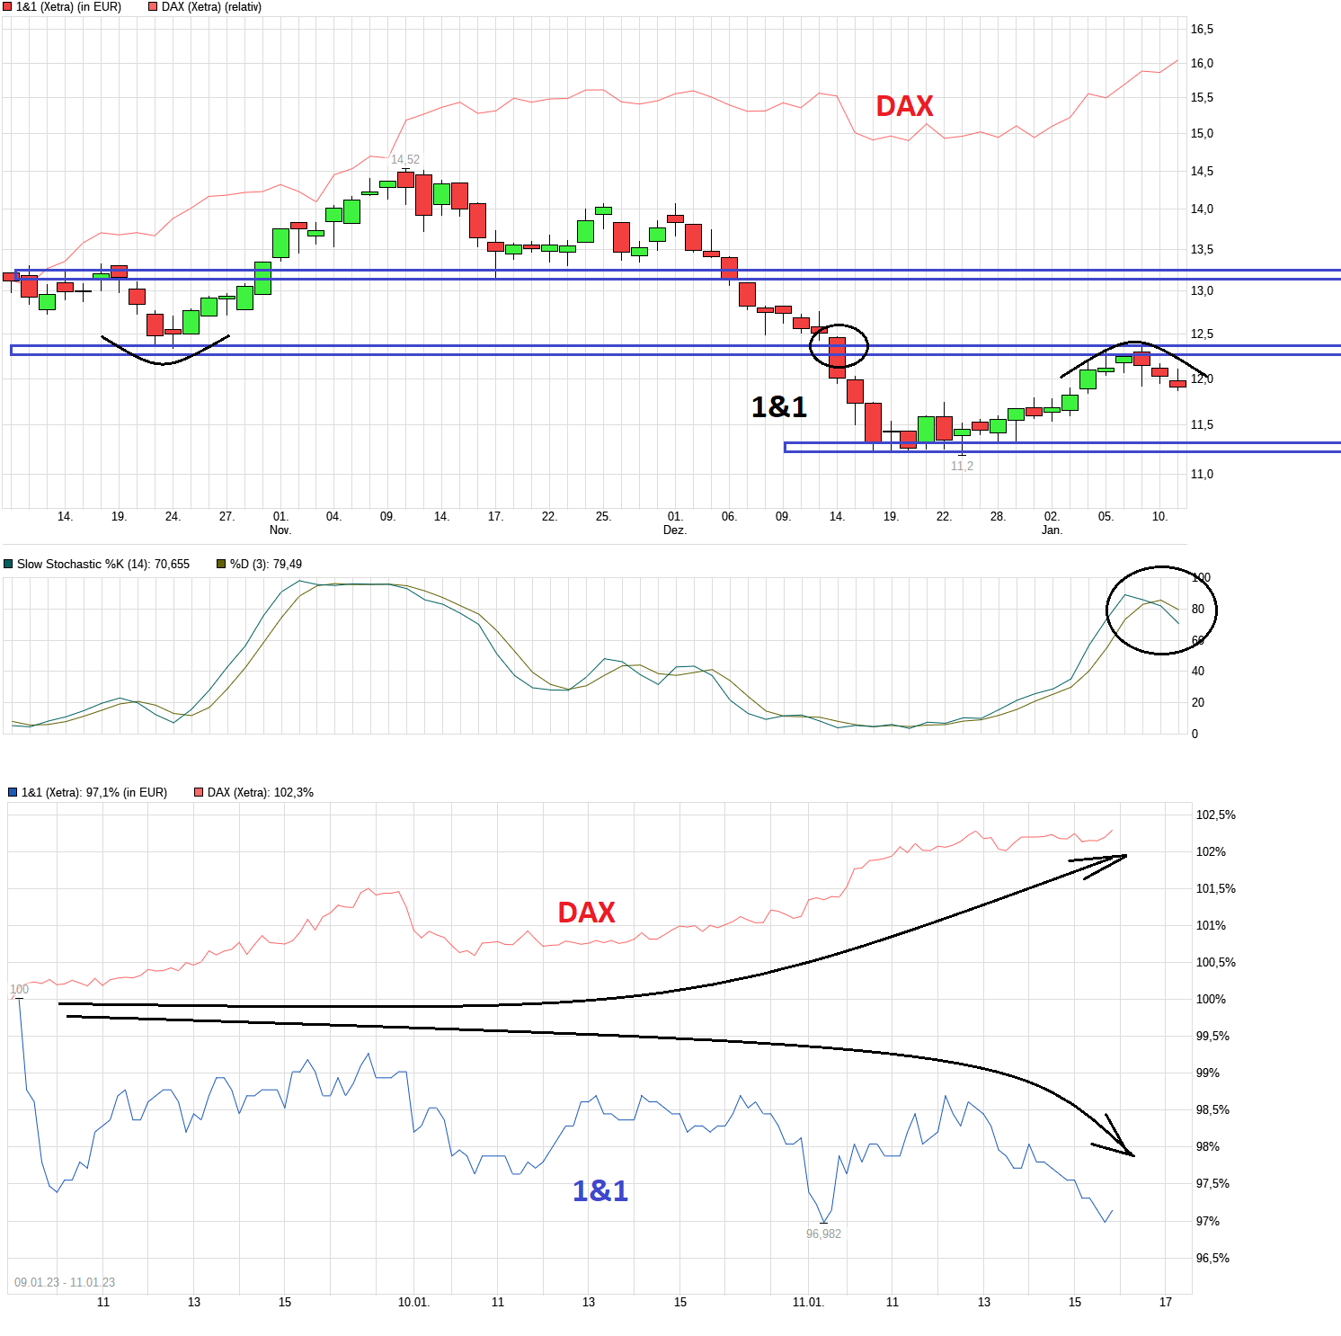Click the "17." date axis label
Image resolution: width=1341 pixels, height=1336 pixels.
pyautogui.click(x=495, y=517)
